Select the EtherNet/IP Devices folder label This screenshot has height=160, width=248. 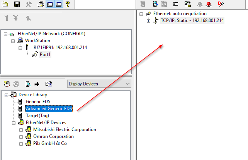tap(46, 123)
